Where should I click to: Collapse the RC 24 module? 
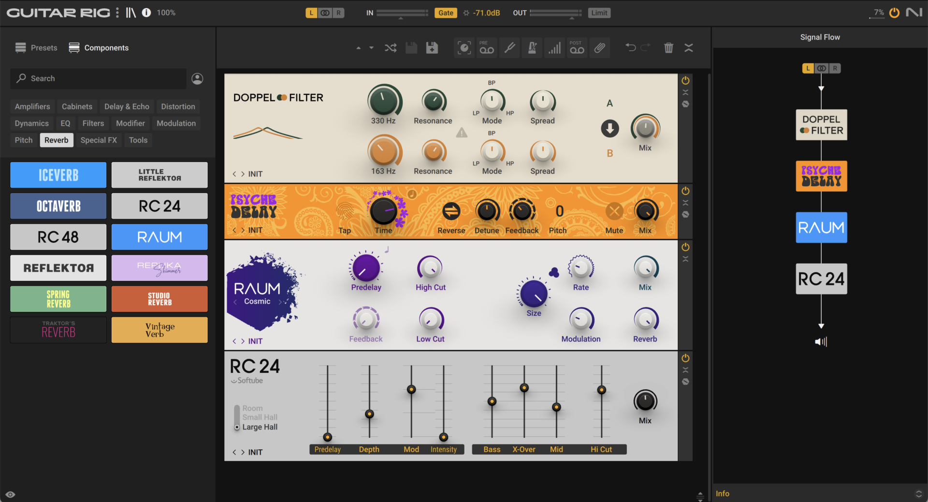point(685,370)
